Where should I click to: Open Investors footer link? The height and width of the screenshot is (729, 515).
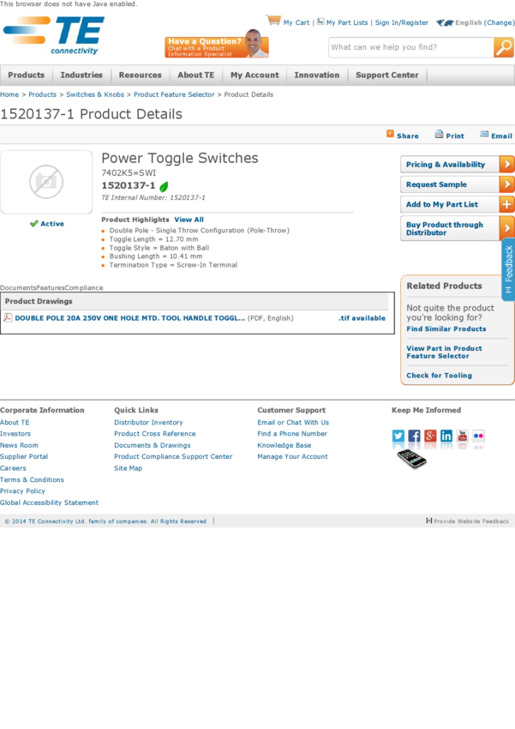pos(15,433)
